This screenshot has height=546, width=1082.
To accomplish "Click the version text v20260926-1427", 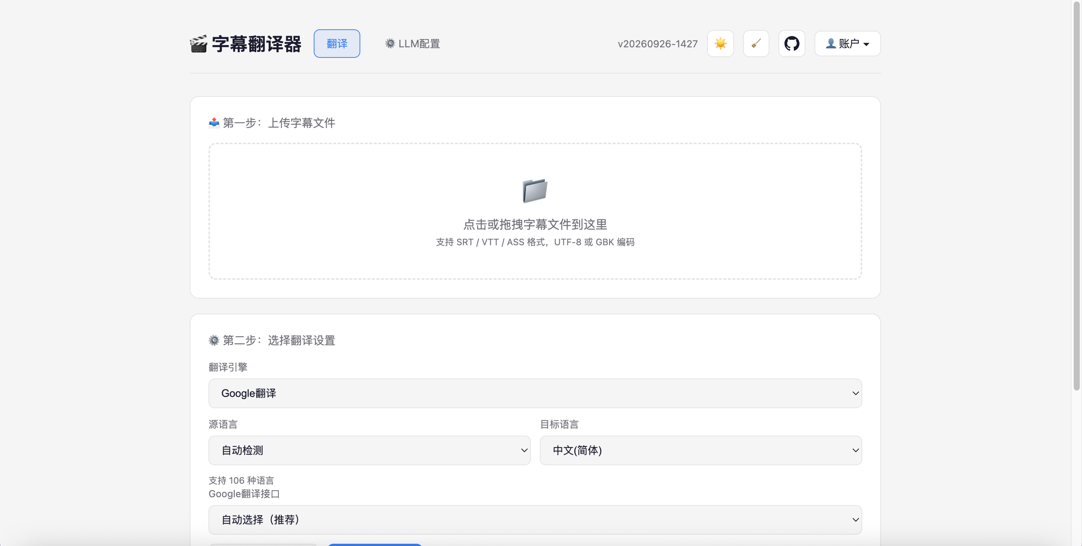I will click(658, 44).
